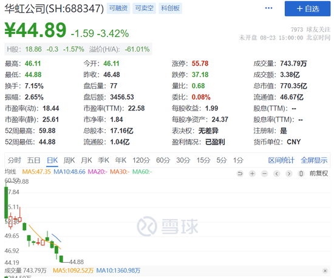Screen dimensions: 334x278
Task: Click the 成交量 value 743.79万
Action: pos(293,64)
